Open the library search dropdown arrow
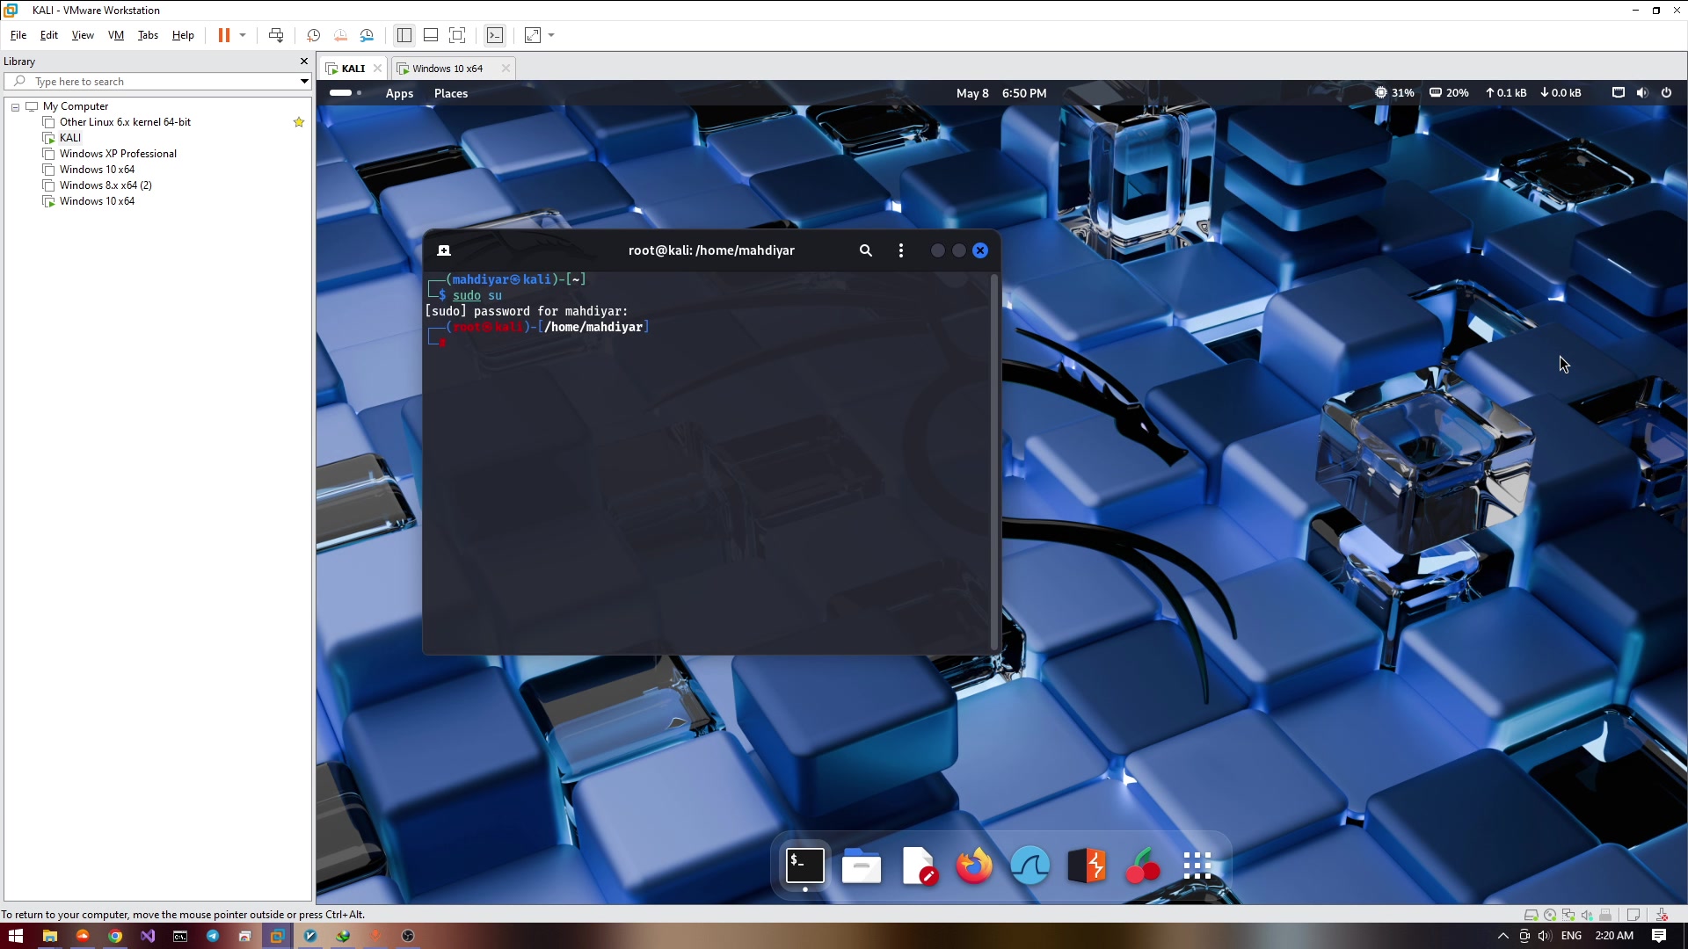 tap(304, 82)
